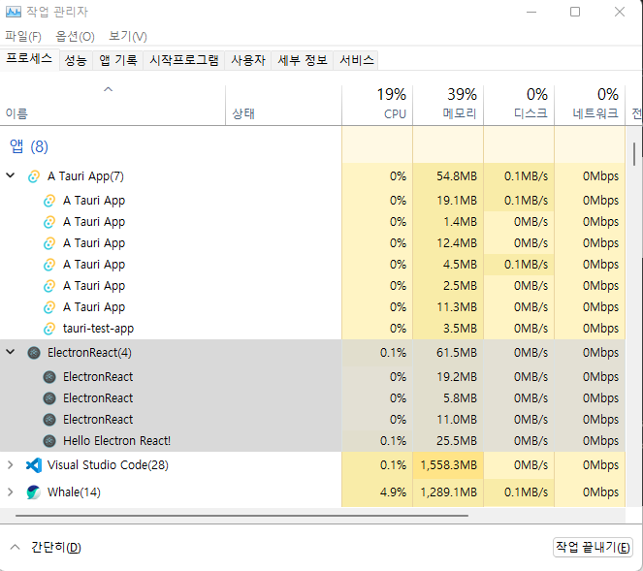
Task: Click the vertical scrollbar thumb
Action: [634, 154]
